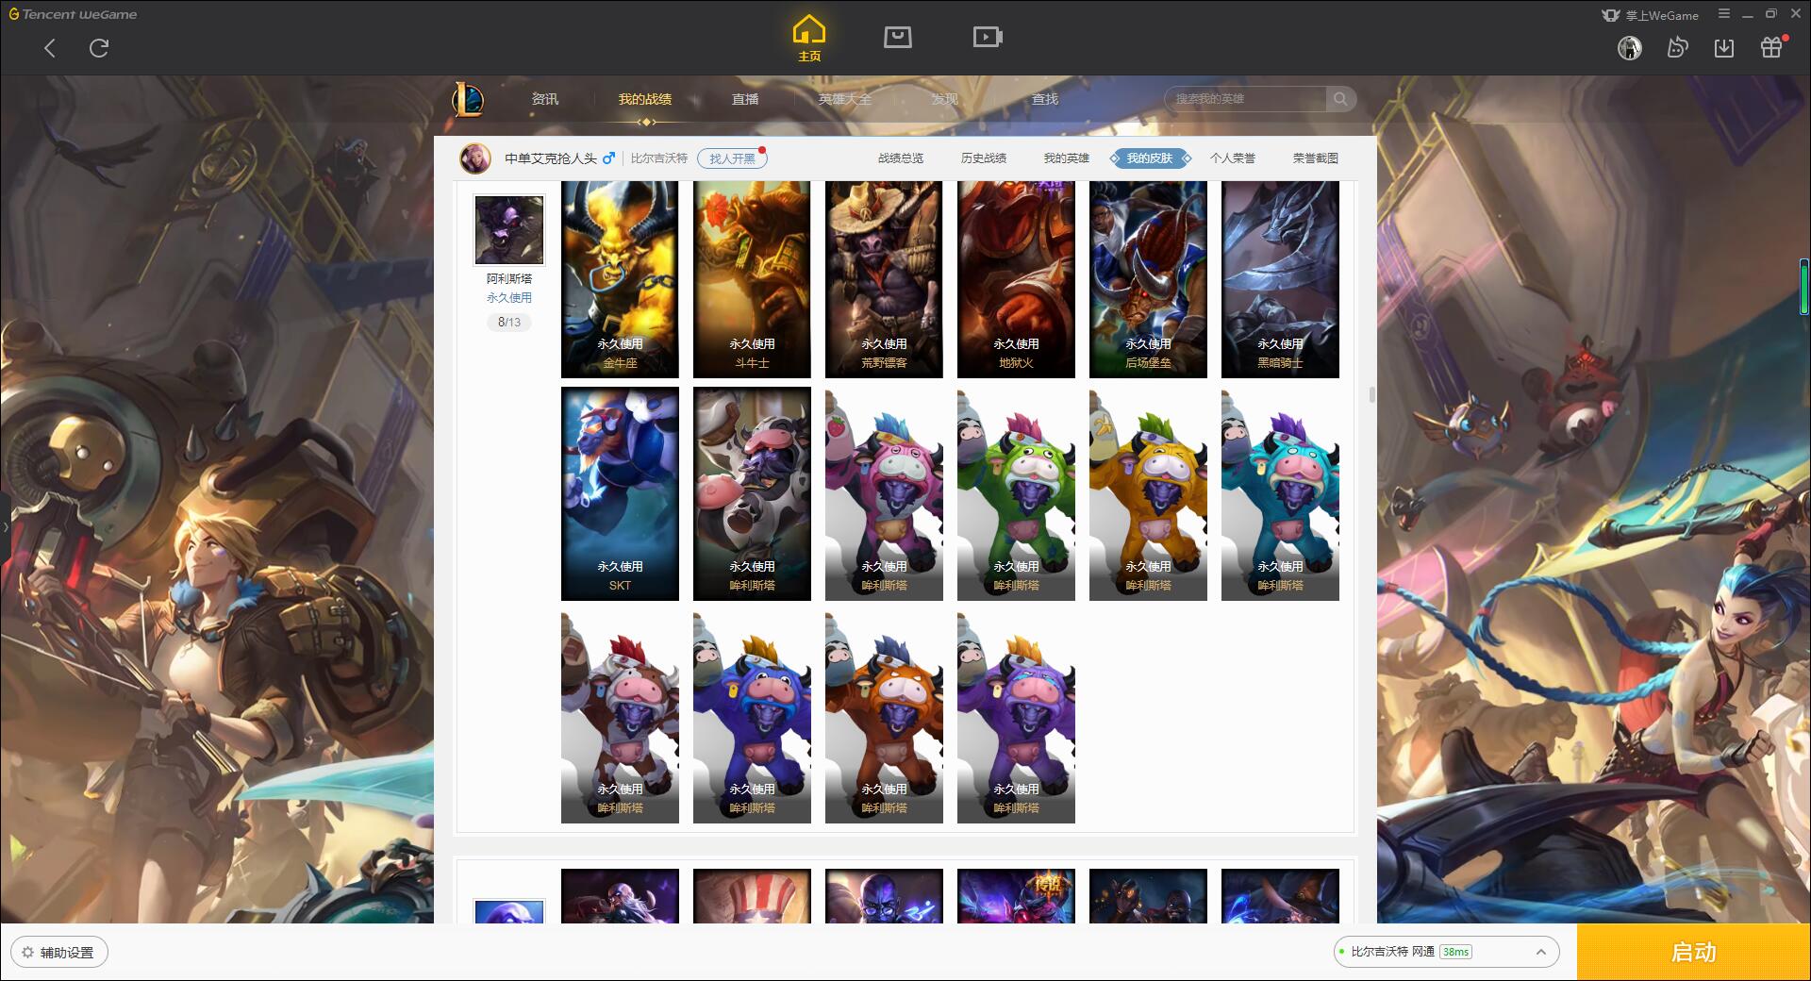Open 战绩总览 sub-tab
Screen dimensions: 1811x981
901,158
